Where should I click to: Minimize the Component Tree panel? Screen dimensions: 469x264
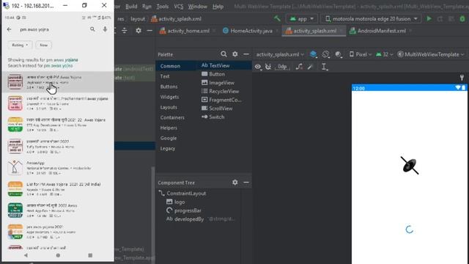pyautogui.click(x=246, y=183)
